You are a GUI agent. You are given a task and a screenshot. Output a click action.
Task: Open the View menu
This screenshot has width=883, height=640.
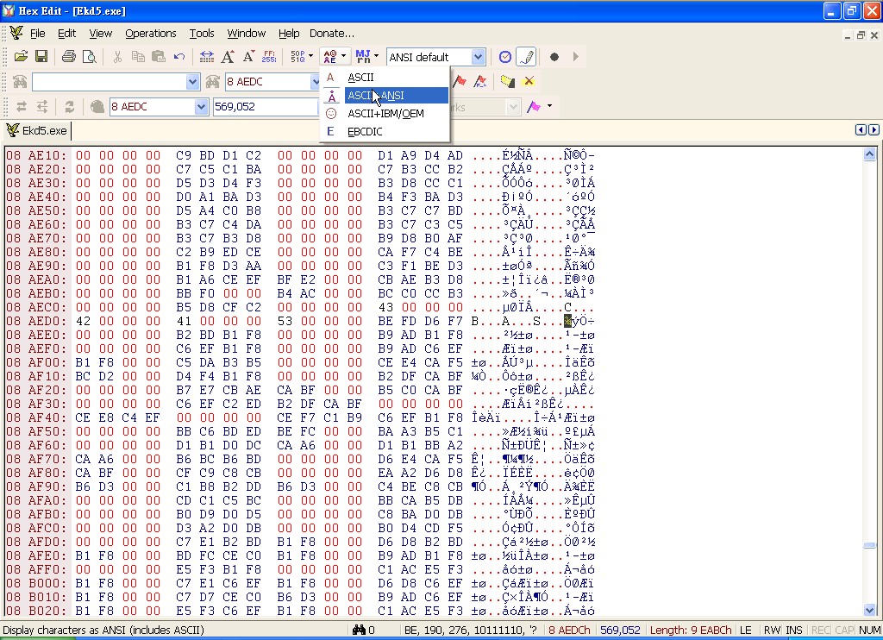[101, 34]
